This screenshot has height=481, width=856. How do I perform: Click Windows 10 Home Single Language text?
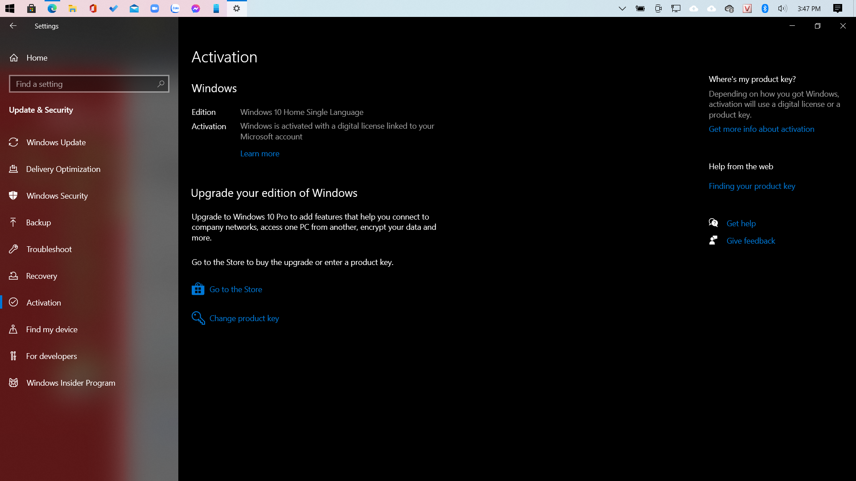click(x=302, y=112)
